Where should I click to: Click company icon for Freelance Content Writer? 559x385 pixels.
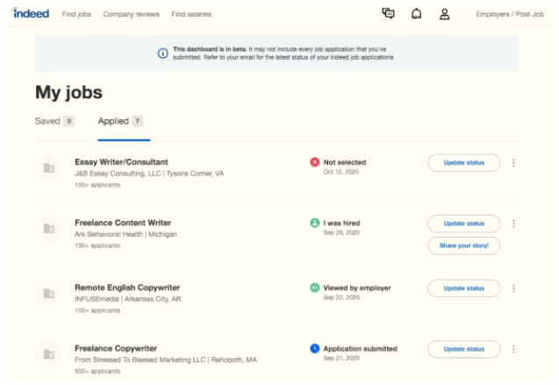tap(49, 228)
